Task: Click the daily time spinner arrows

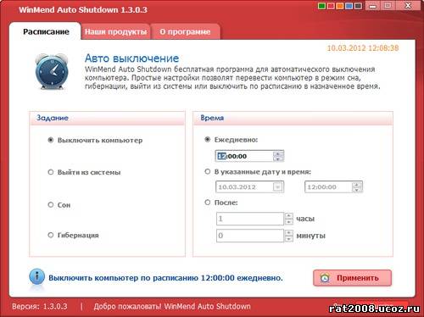Action: tap(278, 156)
